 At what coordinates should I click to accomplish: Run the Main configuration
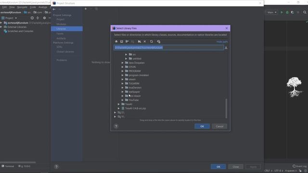click(282, 12)
